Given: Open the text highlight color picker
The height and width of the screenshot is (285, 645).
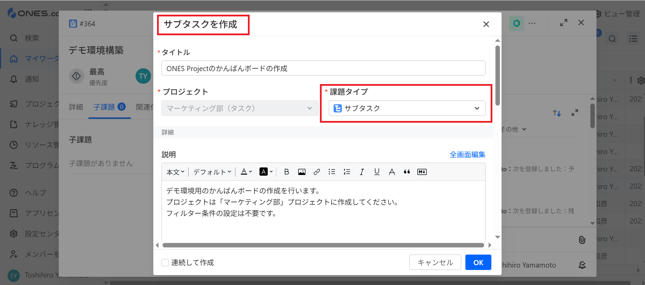Looking at the screenshot, I should (266, 172).
